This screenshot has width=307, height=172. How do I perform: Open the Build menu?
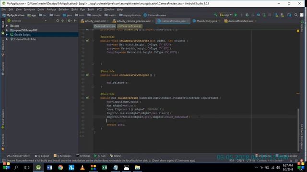click(x=74, y=10)
